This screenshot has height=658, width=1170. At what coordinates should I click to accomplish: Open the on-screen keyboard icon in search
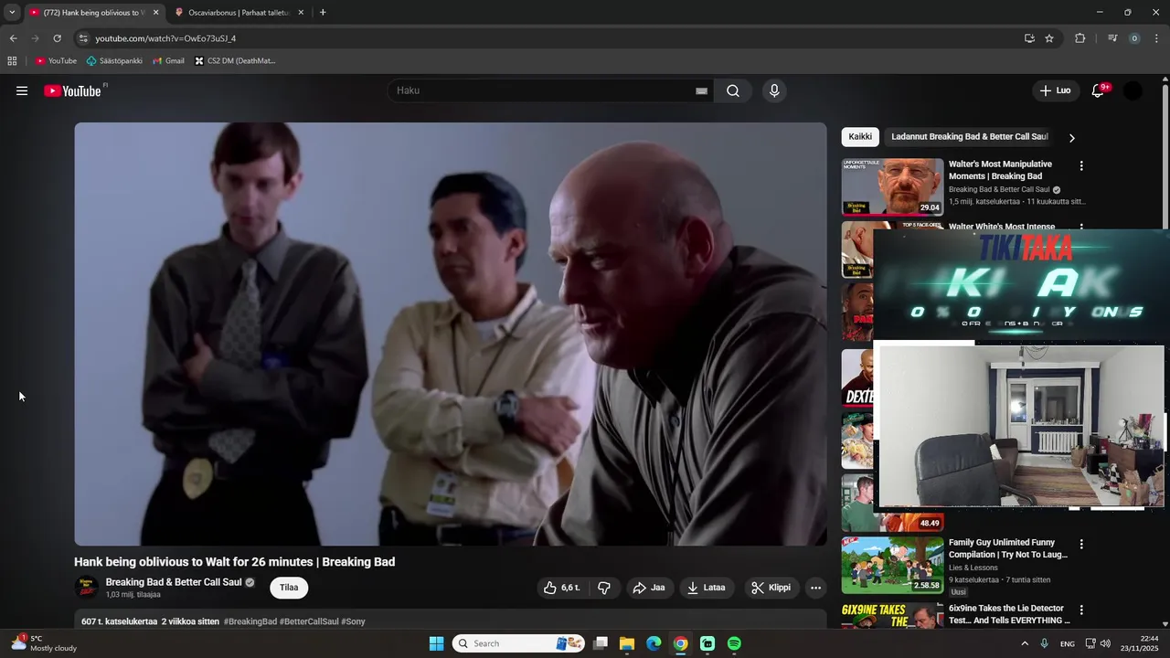701,90
